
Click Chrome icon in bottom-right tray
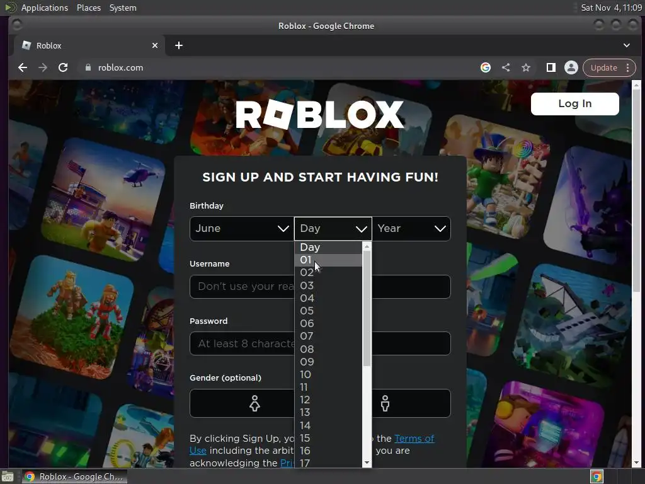point(596,476)
